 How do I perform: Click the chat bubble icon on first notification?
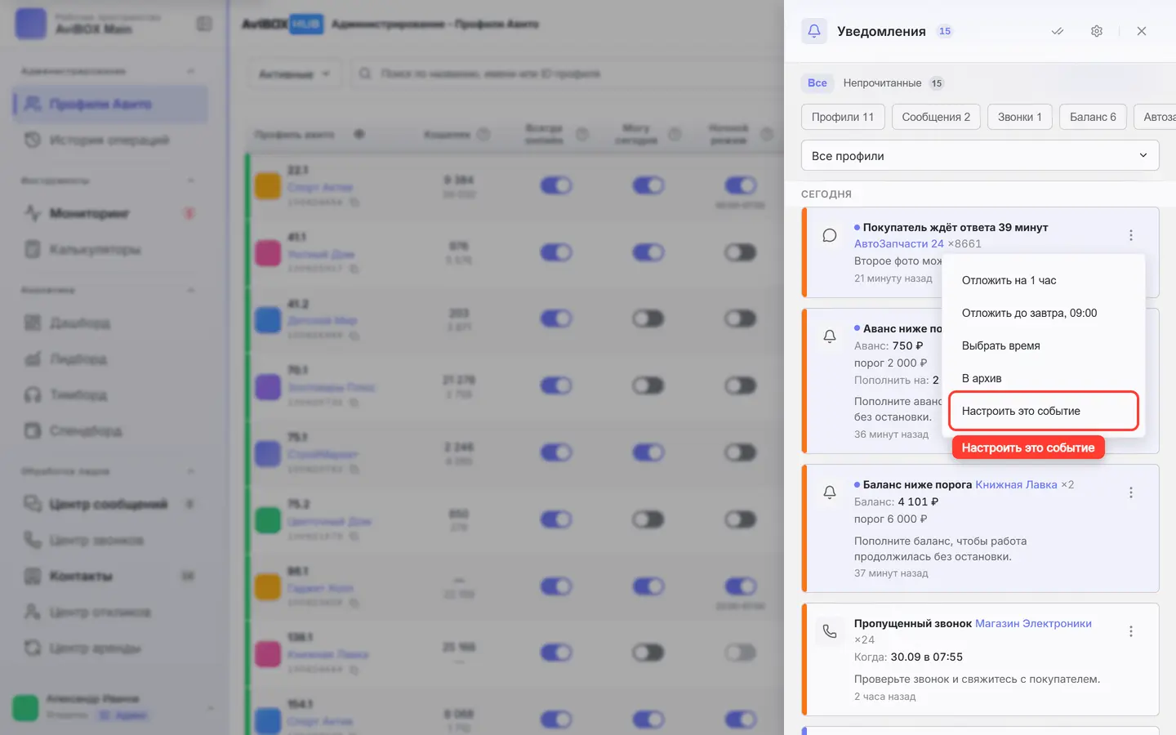click(x=830, y=235)
